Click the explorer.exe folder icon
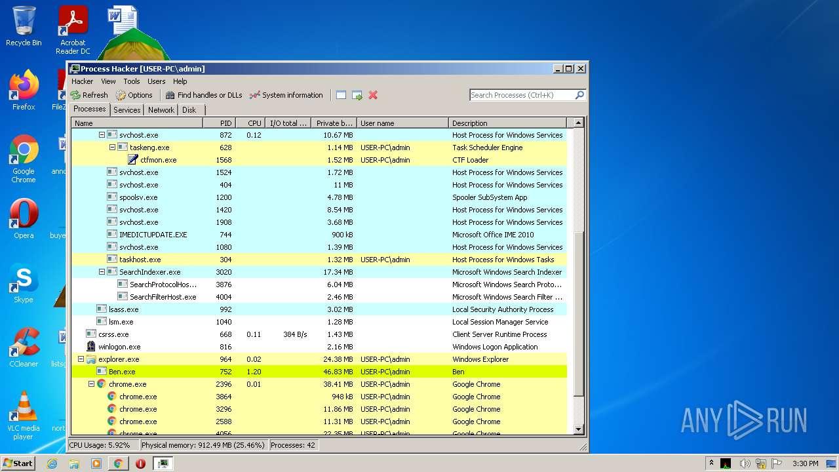 coord(91,359)
